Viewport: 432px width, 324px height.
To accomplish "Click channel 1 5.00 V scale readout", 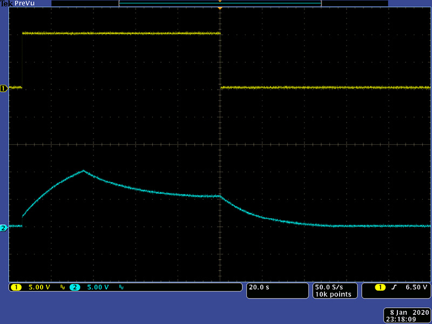I will point(39,287).
